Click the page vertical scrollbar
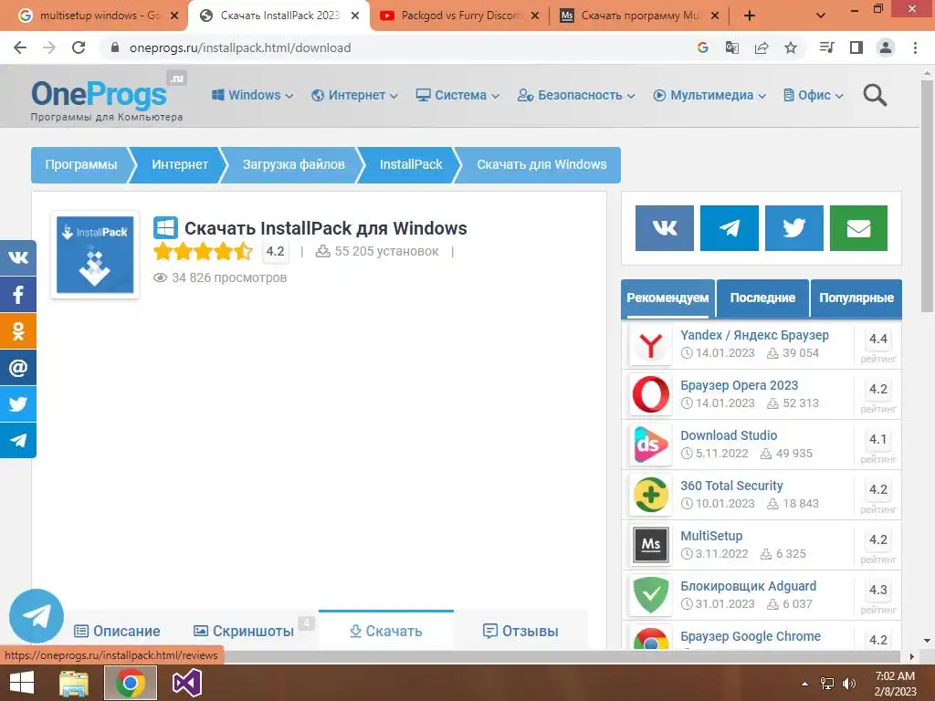 [x=927, y=197]
